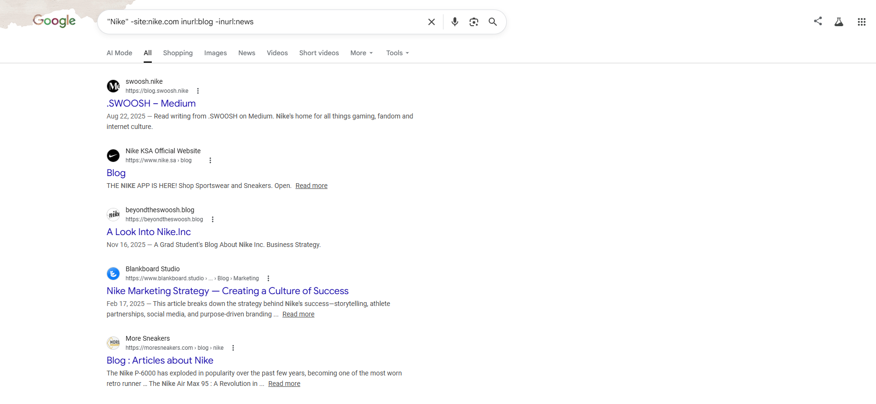Open the Nike KSA Blog result
The width and height of the screenshot is (876, 404).
tap(116, 173)
